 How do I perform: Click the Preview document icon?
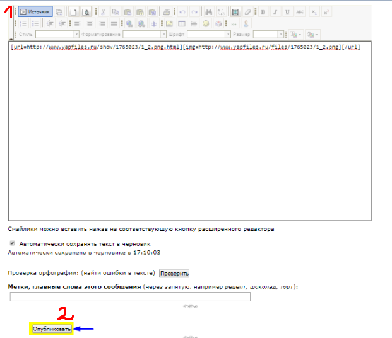coord(85,12)
